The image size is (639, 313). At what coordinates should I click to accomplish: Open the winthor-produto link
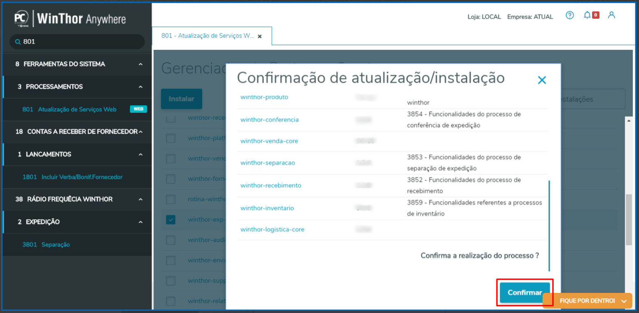(x=264, y=97)
